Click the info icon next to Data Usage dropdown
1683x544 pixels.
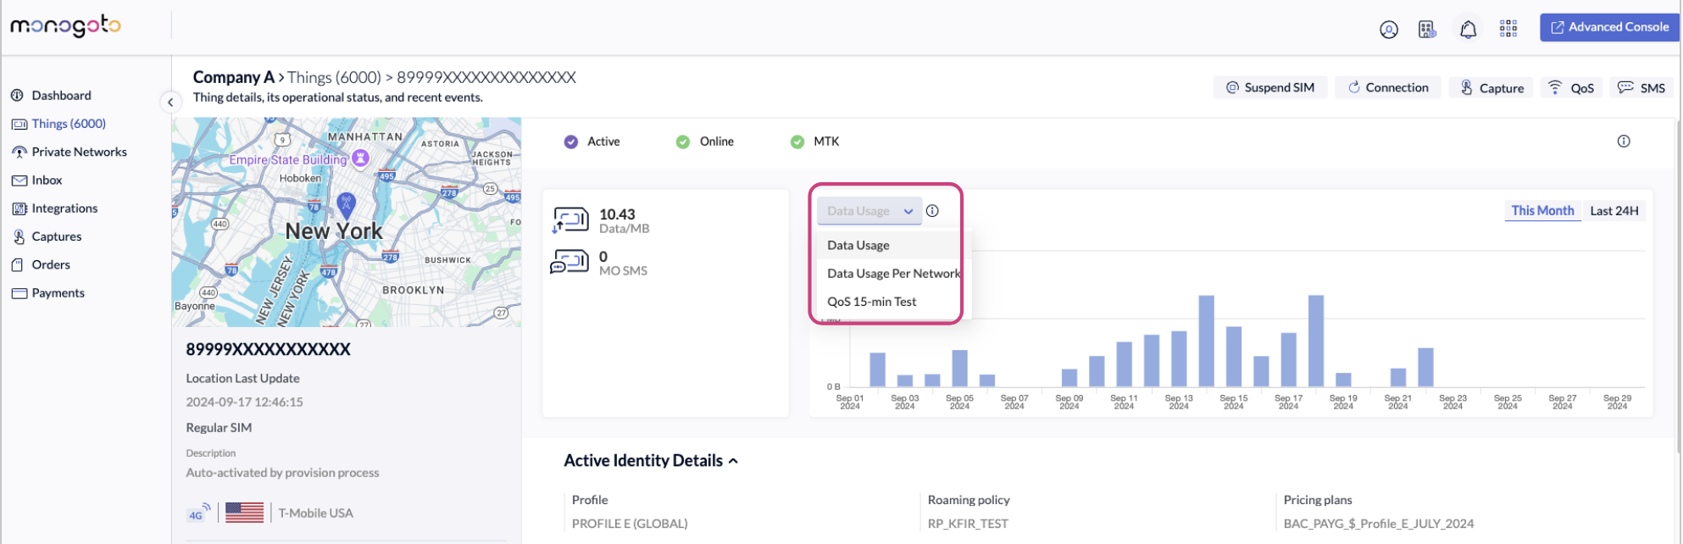932,211
